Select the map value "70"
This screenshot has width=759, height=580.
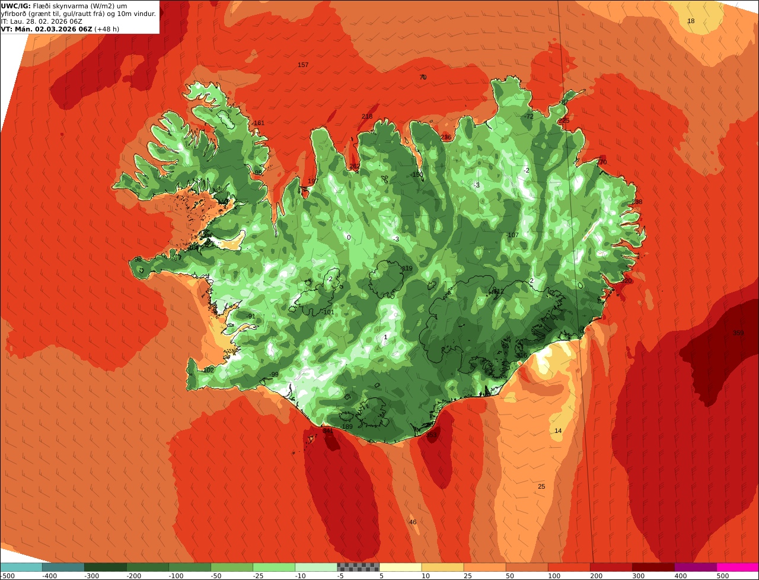pyautogui.click(x=423, y=77)
